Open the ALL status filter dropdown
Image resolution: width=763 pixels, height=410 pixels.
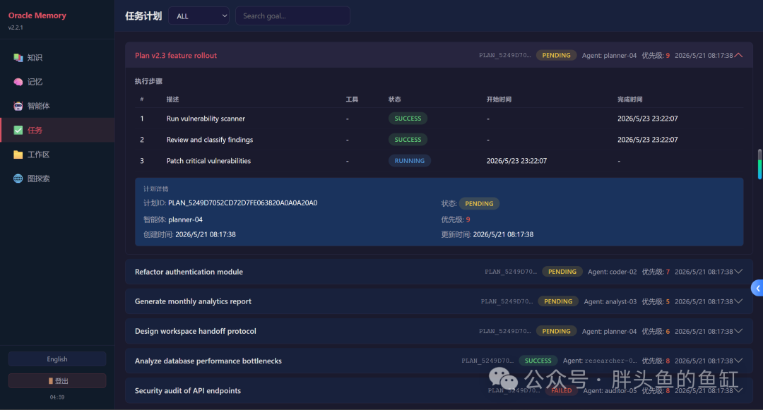point(199,16)
